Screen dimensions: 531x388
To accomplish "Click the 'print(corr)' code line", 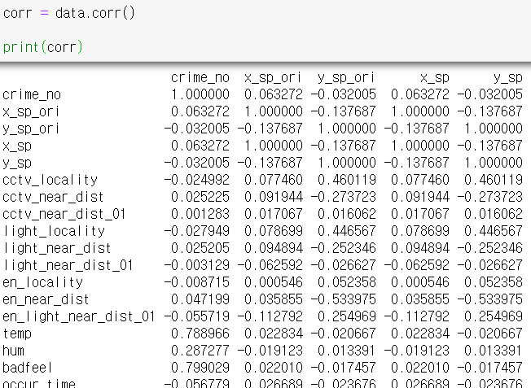I will pyautogui.click(x=42, y=47).
